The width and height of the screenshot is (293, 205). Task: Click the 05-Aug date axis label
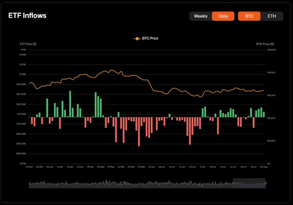tap(264, 167)
